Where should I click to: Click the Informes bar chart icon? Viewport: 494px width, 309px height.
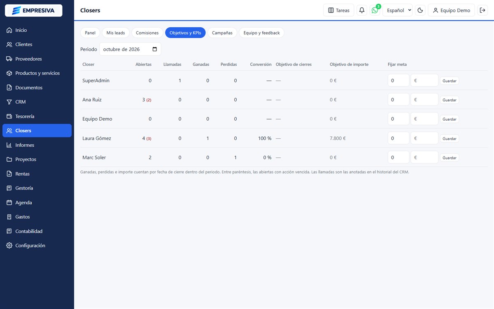(9, 145)
